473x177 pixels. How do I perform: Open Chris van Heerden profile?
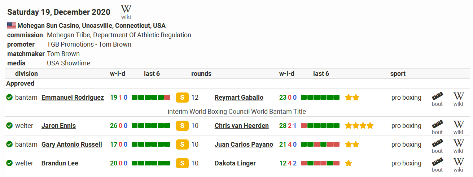pos(242,126)
